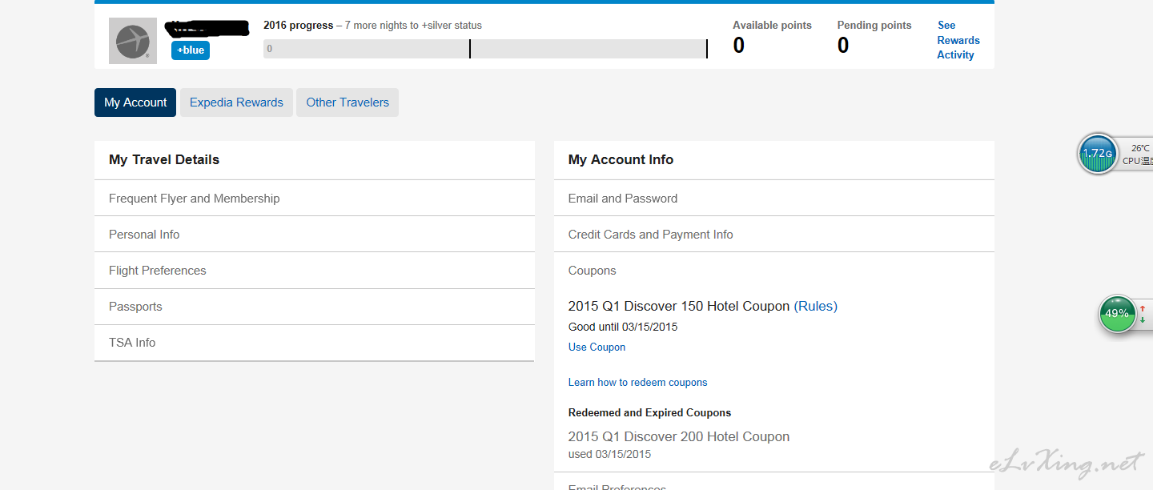Expand the Flight Preferences row
The height and width of the screenshot is (490, 1153).
315,271
